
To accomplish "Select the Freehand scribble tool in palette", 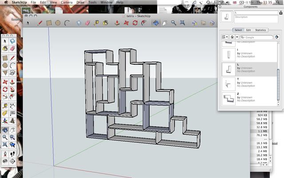I will tap(12, 73).
